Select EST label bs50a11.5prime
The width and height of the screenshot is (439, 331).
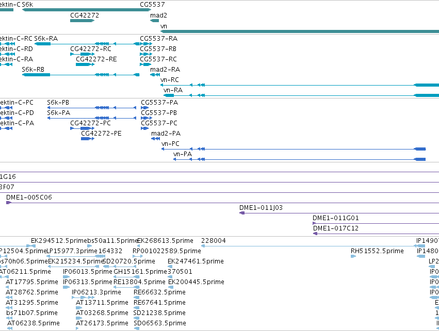[112, 241]
